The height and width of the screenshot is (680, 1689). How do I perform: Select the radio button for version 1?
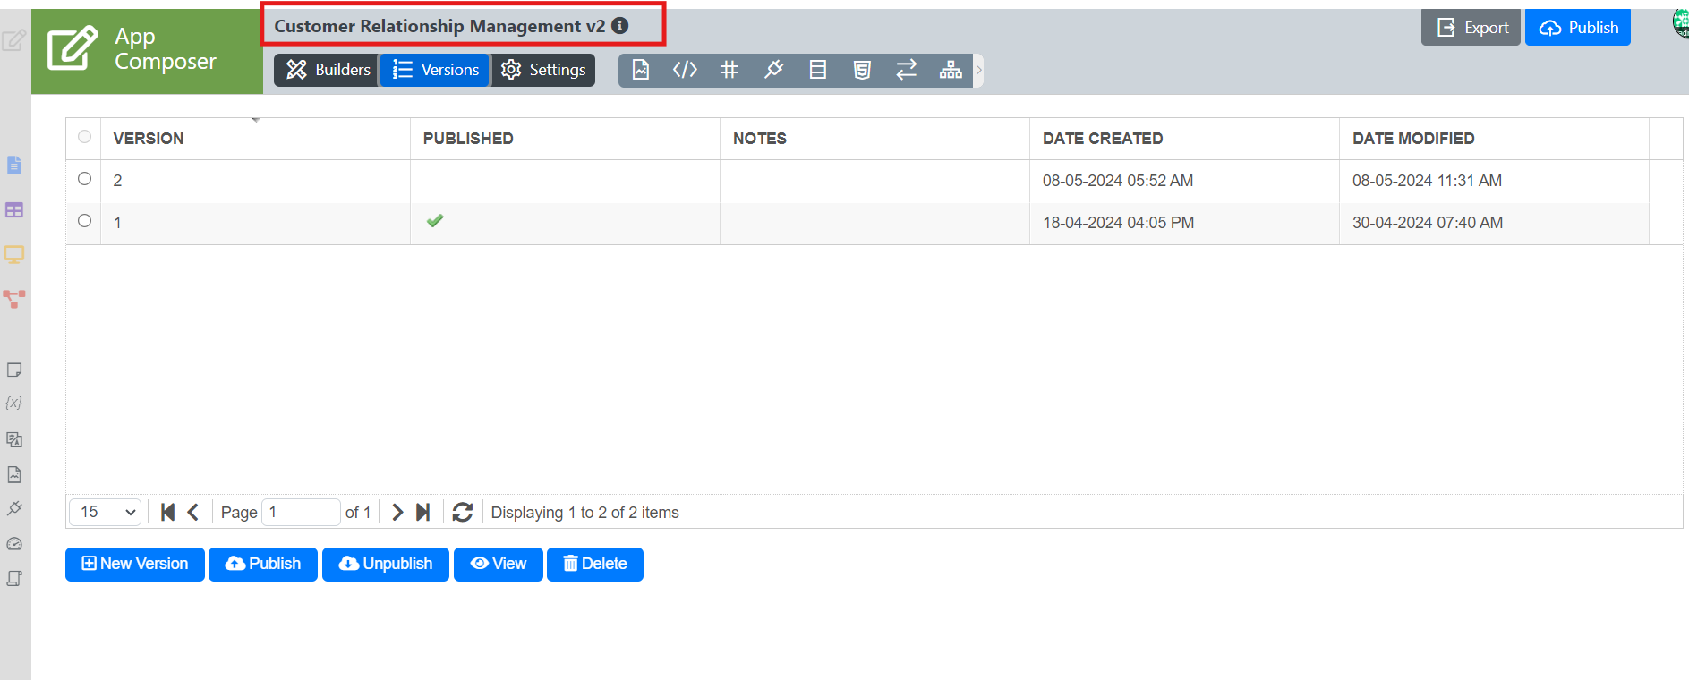pos(85,221)
